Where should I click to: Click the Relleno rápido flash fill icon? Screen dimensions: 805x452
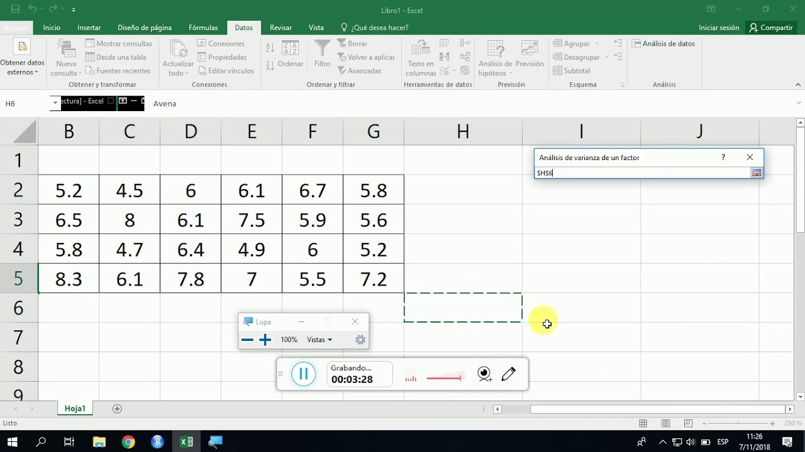tap(445, 43)
